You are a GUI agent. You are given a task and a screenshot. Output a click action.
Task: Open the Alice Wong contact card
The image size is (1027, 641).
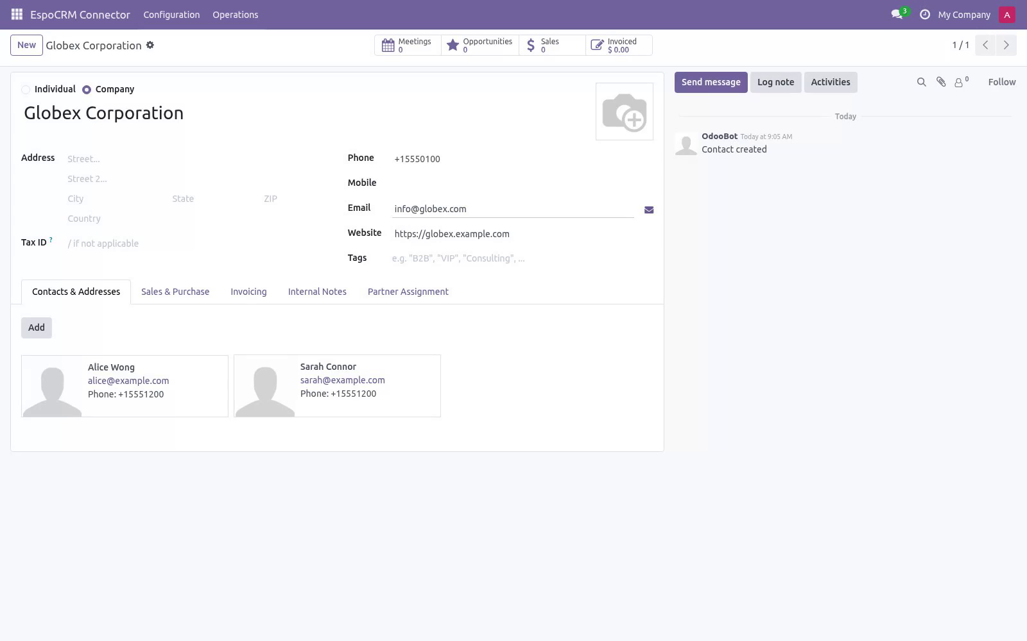coord(125,386)
